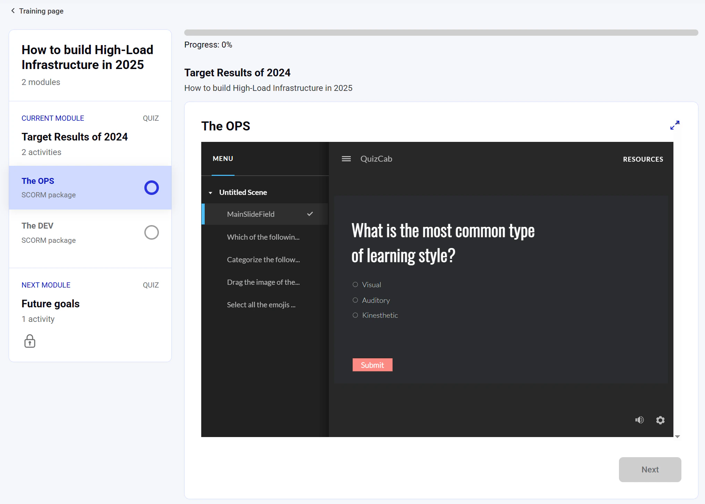Click the small scroll-down arrow below player
705x504 pixels.
(x=677, y=436)
